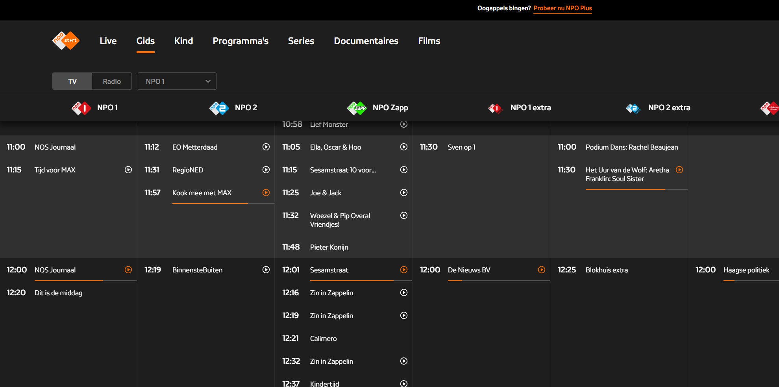The height and width of the screenshot is (387, 779).
Task: Switch guide to Radio mode
Action: click(x=112, y=81)
